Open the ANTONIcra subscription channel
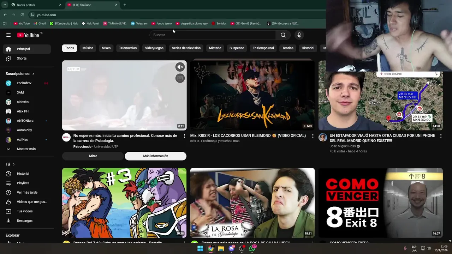The image size is (452, 254). (x=27, y=121)
